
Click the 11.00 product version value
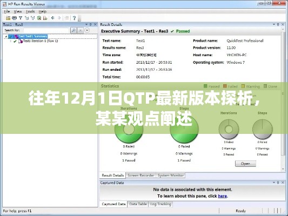coord(231,48)
